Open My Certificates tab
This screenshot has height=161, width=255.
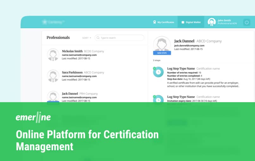[164, 22]
